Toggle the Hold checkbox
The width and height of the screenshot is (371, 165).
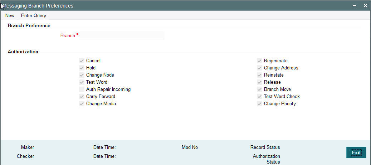(82, 68)
